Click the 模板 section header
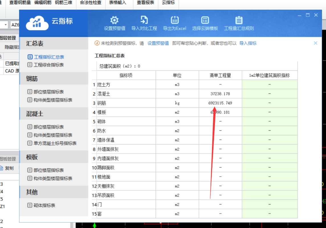Image resolution: width=326 pixels, height=228 pixels. [x=54, y=157]
